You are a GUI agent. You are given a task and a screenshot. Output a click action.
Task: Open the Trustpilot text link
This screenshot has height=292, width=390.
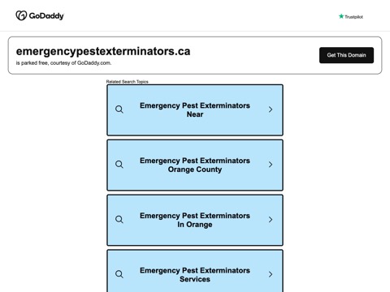click(x=353, y=17)
